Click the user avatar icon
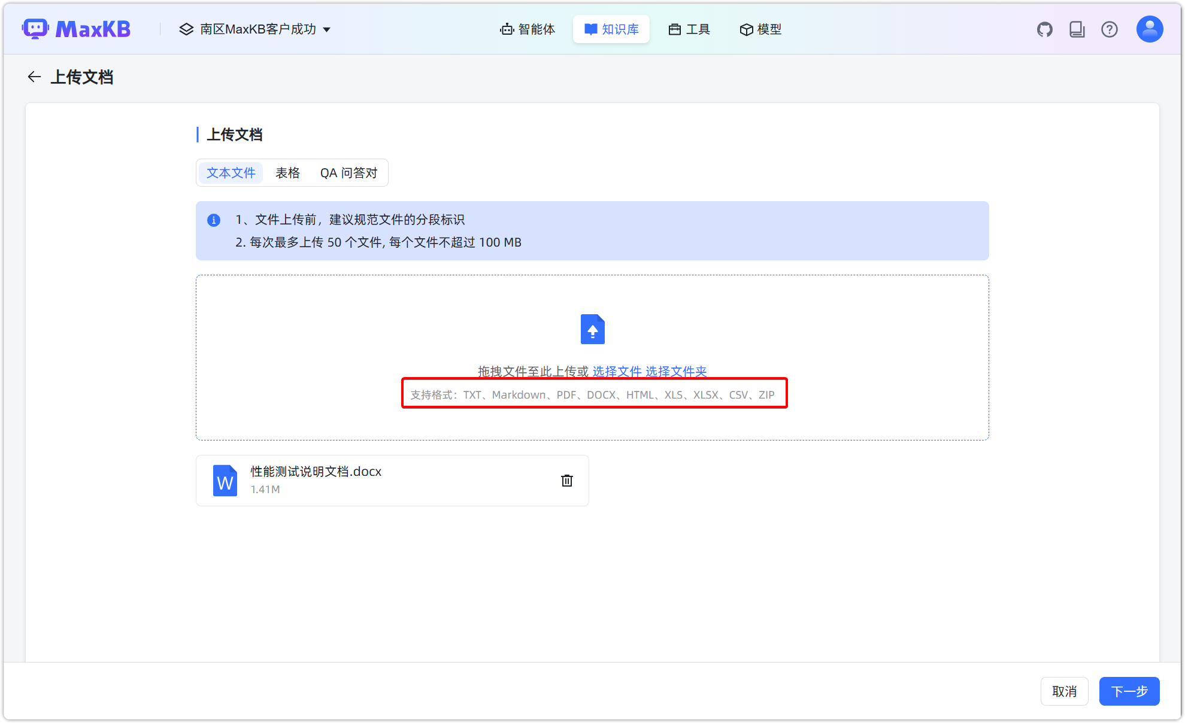The image size is (1185, 723). tap(1149, 28)
